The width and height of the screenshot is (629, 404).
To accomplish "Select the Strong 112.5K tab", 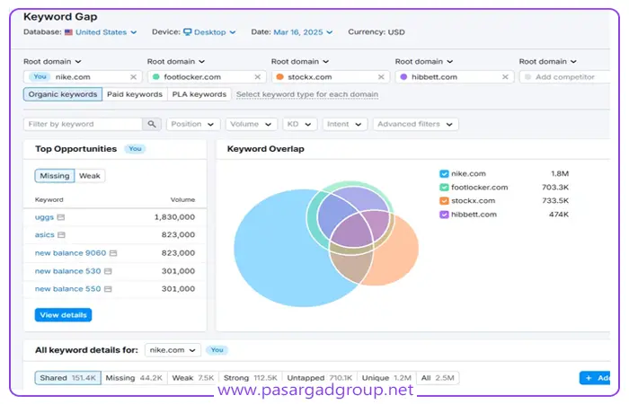I will [251, 378].
